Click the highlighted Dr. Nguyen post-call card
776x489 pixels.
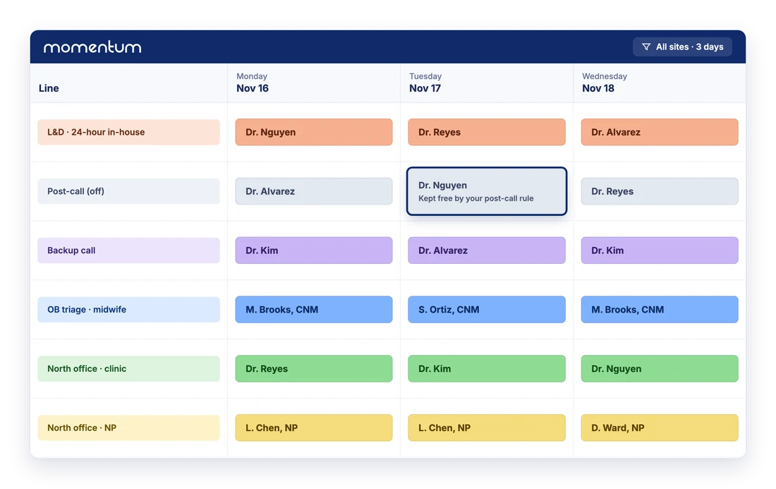pos(487,191)
